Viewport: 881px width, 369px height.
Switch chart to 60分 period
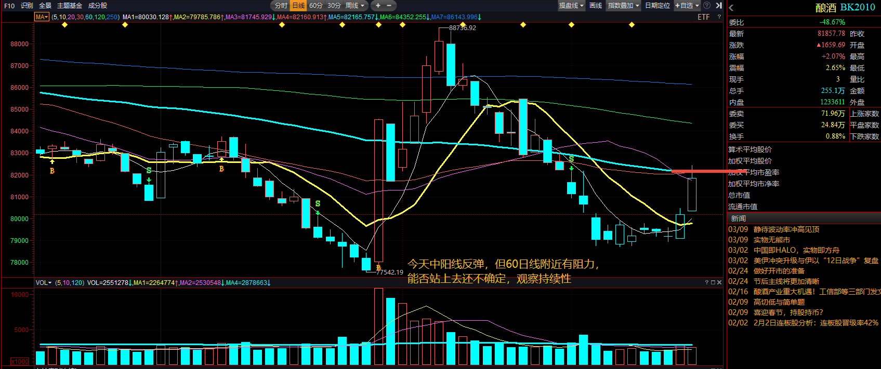click(316, 6)
